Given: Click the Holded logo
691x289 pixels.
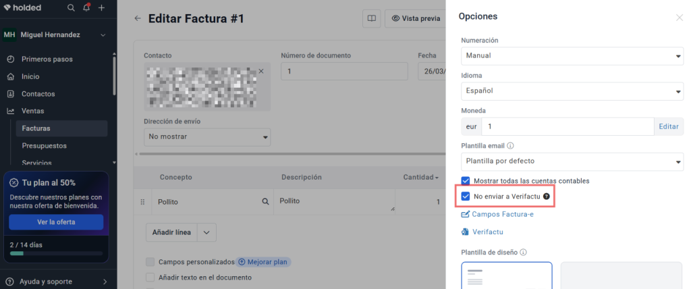Looking at the screenshot, I should pyautogui.click(x=22, y=7).
